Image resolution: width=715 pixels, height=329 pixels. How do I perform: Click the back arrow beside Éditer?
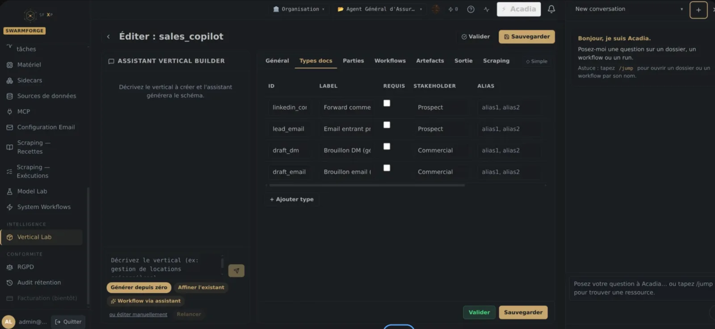click(x=108, y=37)
